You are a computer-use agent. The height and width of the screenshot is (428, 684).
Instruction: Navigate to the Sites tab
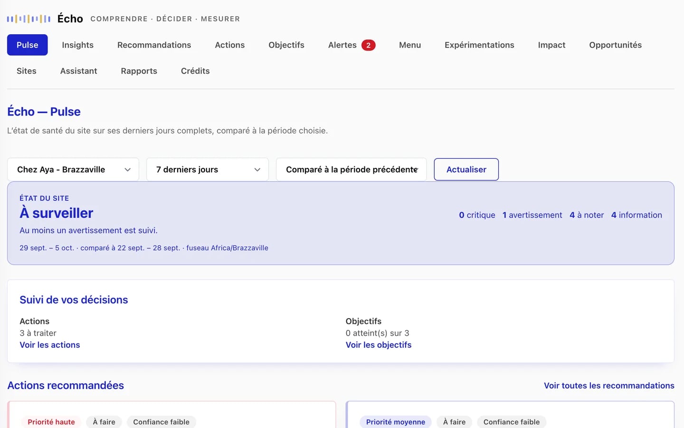pyautogui.click(x=27, y=71)
